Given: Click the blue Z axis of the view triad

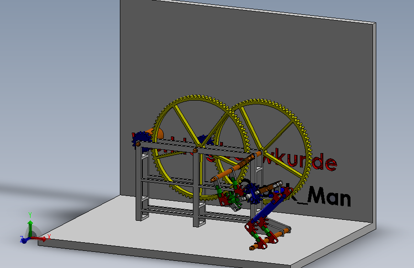Looking at the screenshot, I should point(24,240).
